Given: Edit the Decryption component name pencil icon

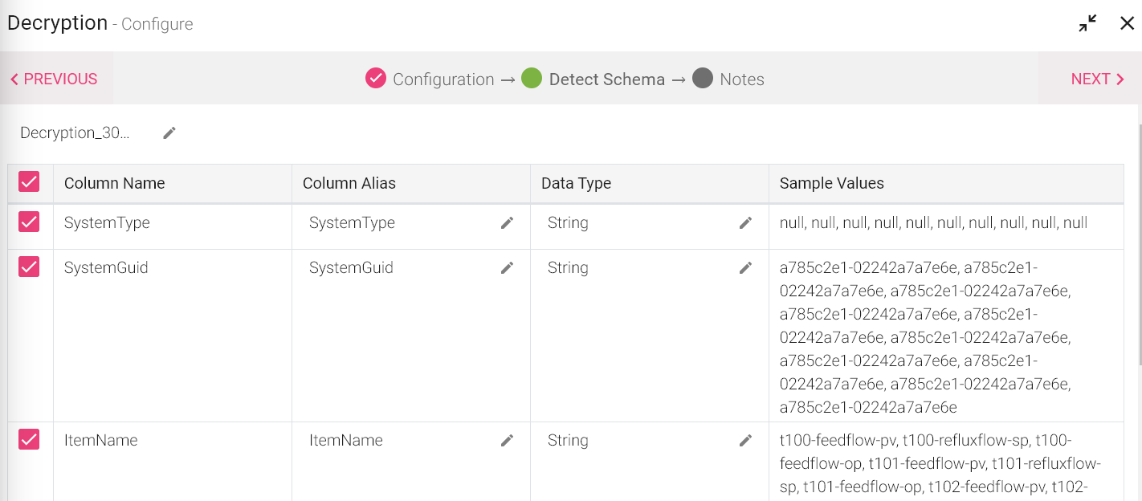Looking at the screenshot, I should pos(169,133).
